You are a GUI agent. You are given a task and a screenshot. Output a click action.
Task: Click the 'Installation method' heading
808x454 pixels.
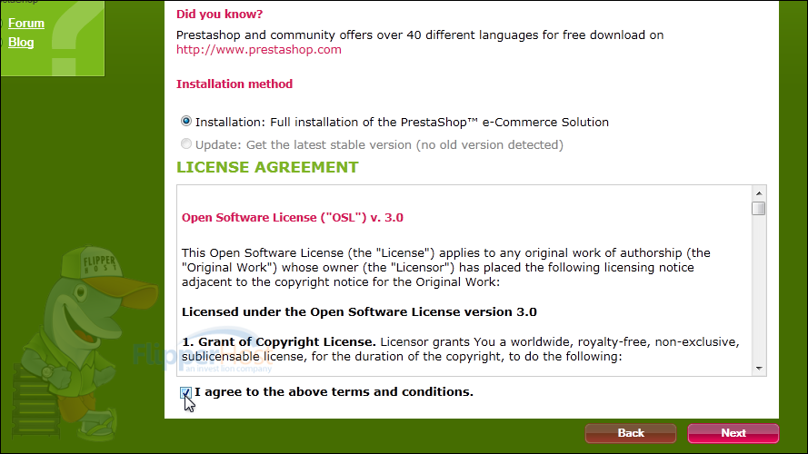click(234, 84)
